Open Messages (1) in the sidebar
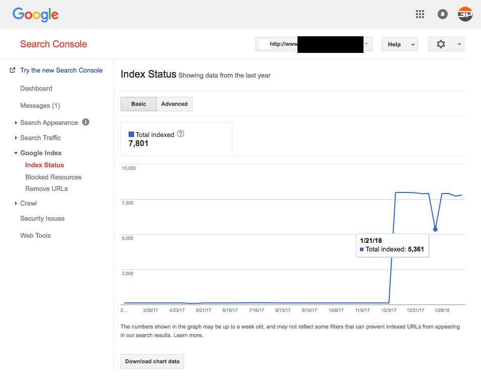Image resolution: width=481 pixels, height=390 pixels. coord(40,105)
